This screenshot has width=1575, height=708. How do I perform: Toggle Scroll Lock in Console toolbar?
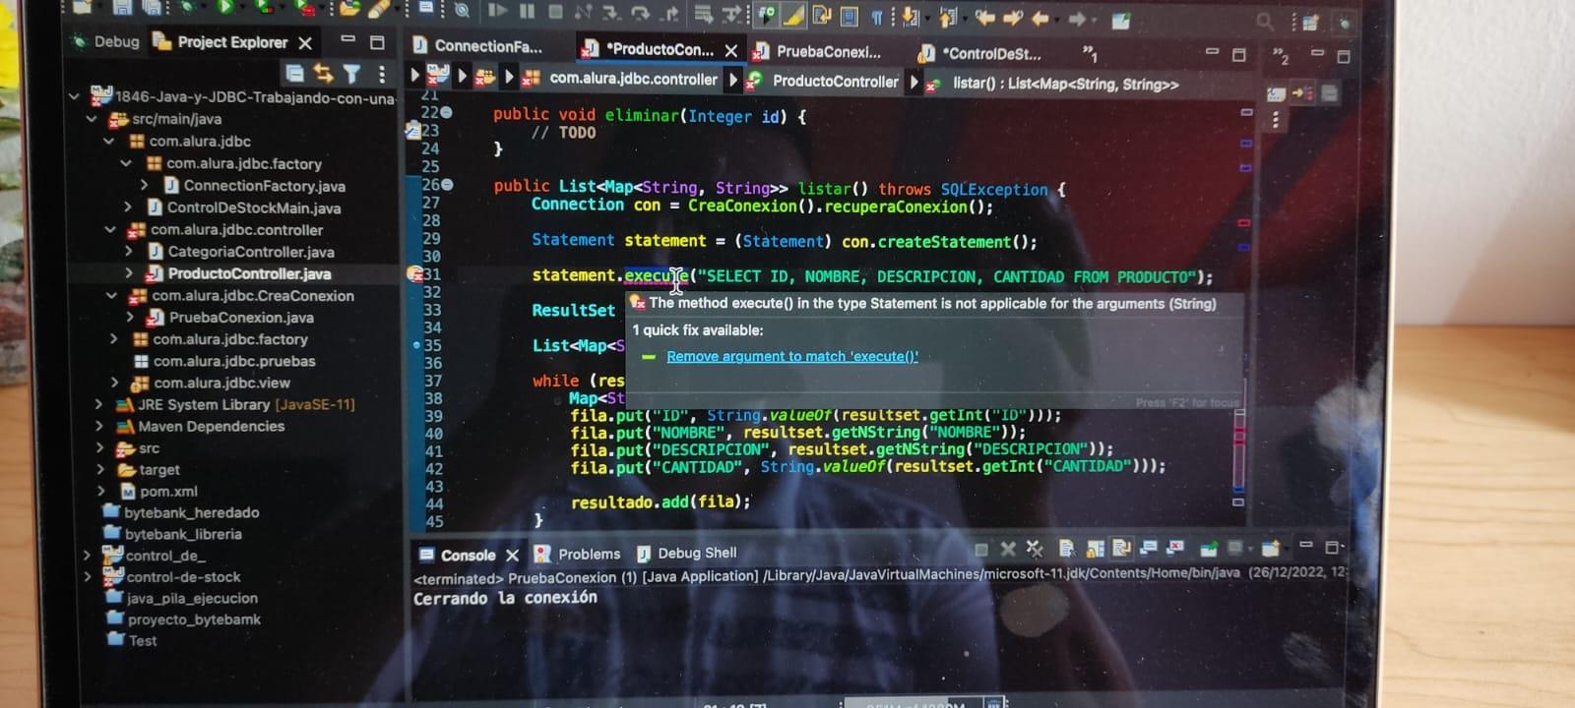(1095, 548)
